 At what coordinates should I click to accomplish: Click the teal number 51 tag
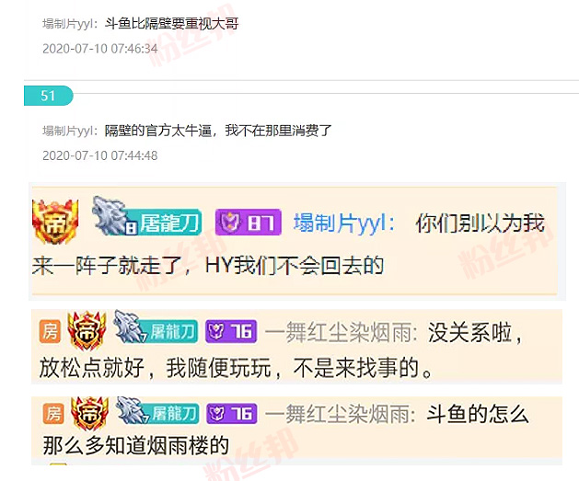click(49, 96)
